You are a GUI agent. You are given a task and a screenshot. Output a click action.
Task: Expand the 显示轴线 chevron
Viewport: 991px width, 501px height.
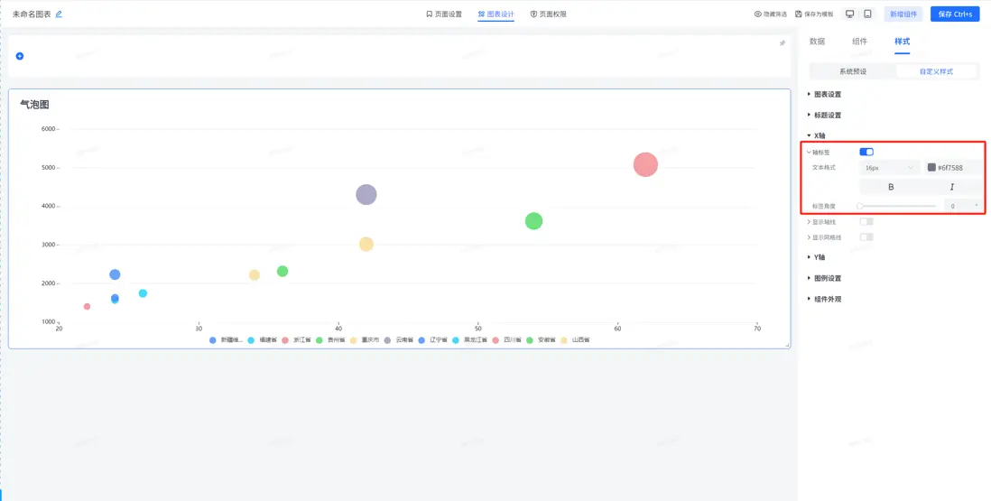tap(809, 222)
